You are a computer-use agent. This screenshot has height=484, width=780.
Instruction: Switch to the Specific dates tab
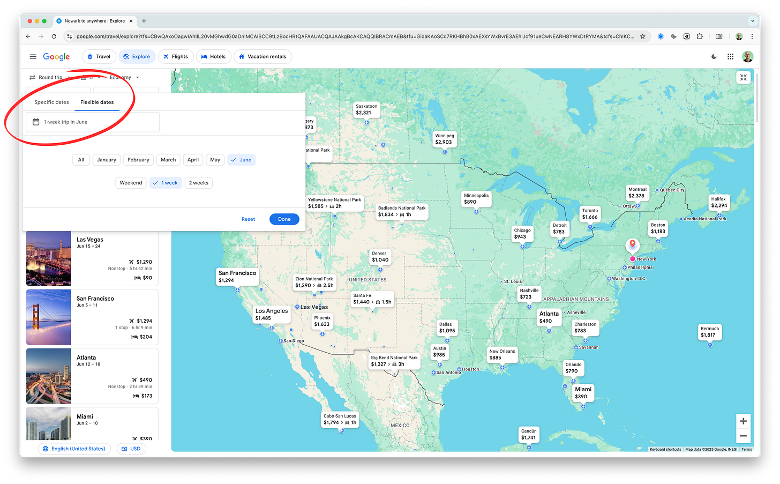pos(51,102)
